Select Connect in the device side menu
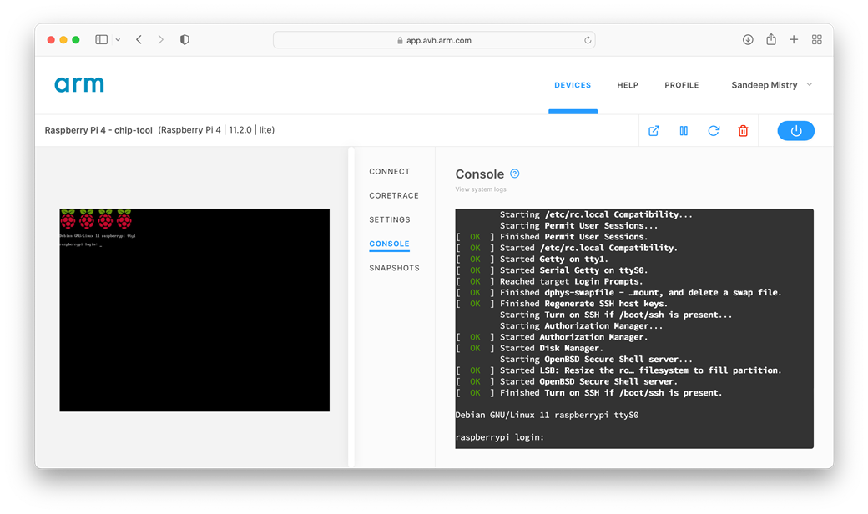Viewport: 868px width, 514px height. click(x=389, y=172)
